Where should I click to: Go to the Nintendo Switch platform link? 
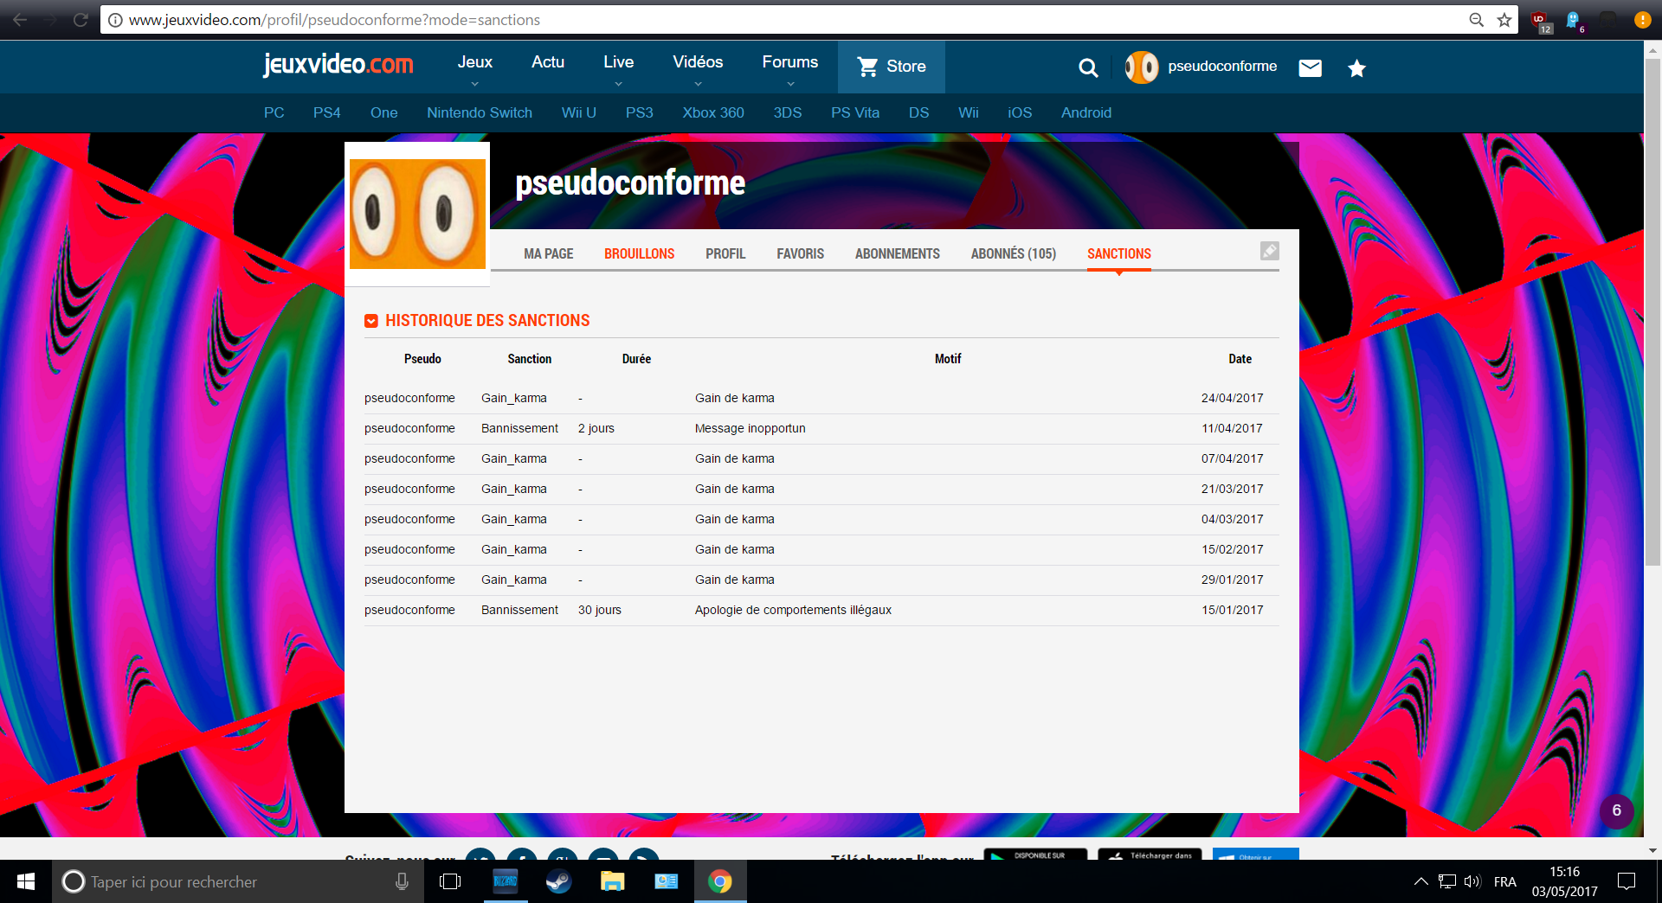click(479, 112)
